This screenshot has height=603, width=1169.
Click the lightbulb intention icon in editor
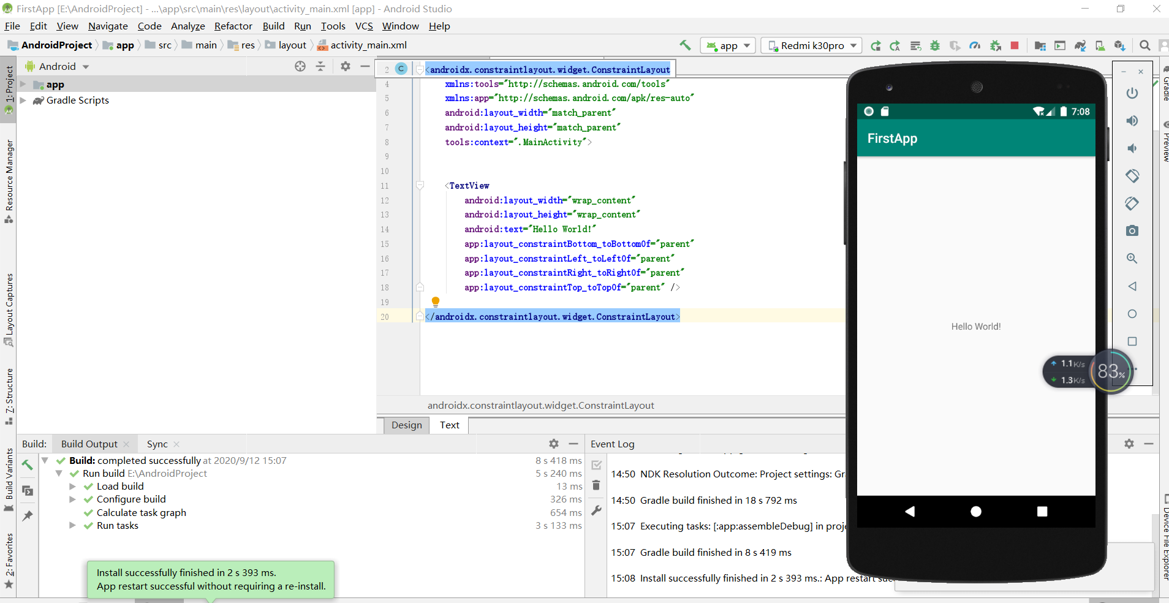click(x=436, y=301)
